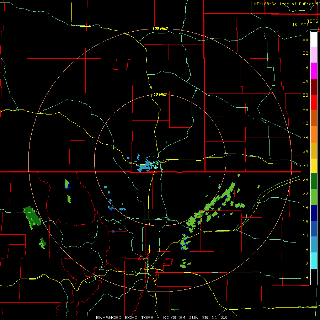Click the dark orange swatch beside the 42 label

(x=314, y=118)
